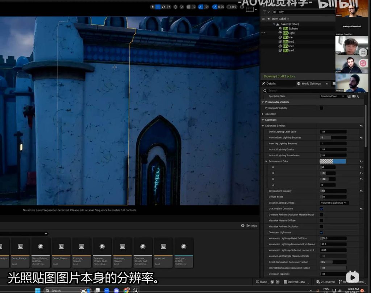Uncheck Use Ambient Occlusion
This screenshot has height=293, width=371.
tap(321, 209)
